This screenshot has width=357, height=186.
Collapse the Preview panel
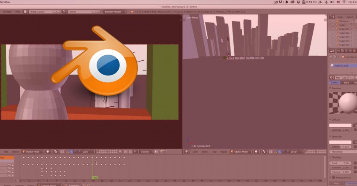click(335, 88)
